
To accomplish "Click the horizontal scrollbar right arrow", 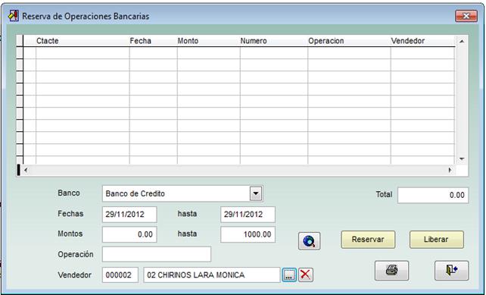I will tap(450, 170).
